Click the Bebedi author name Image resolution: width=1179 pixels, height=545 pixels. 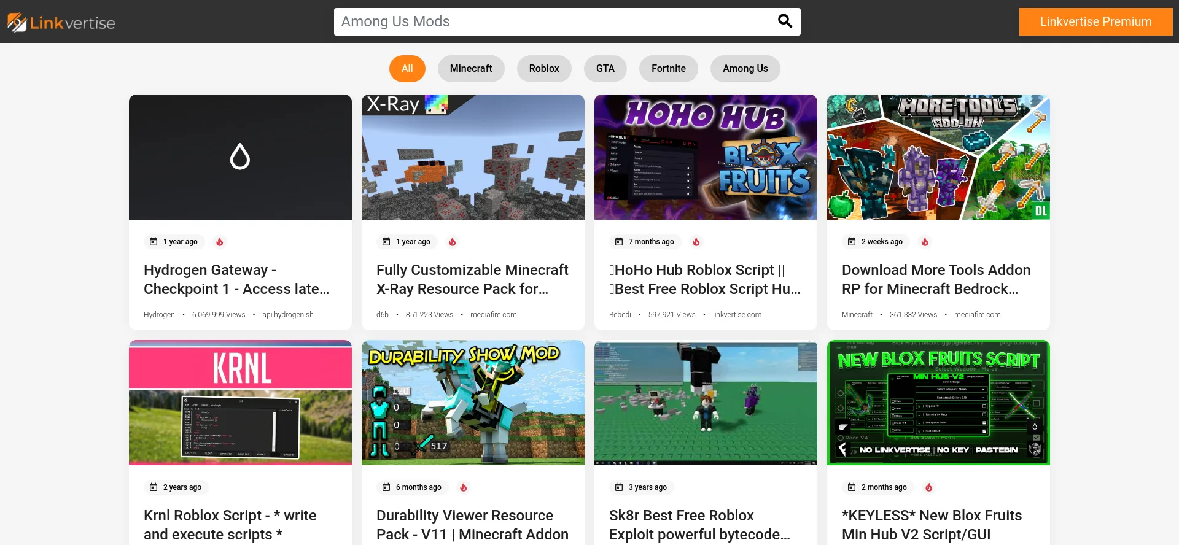pyautogui.click(x=620, y=315)
